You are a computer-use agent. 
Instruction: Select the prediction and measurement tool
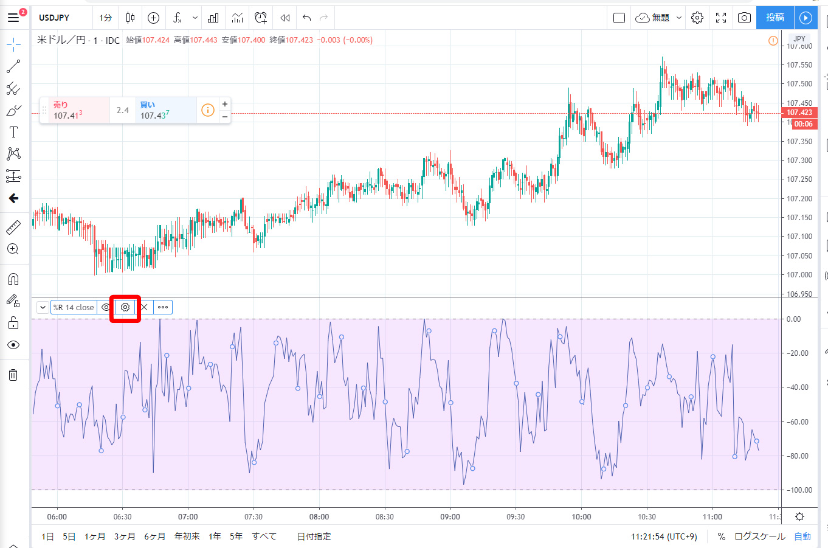(13, 176)
